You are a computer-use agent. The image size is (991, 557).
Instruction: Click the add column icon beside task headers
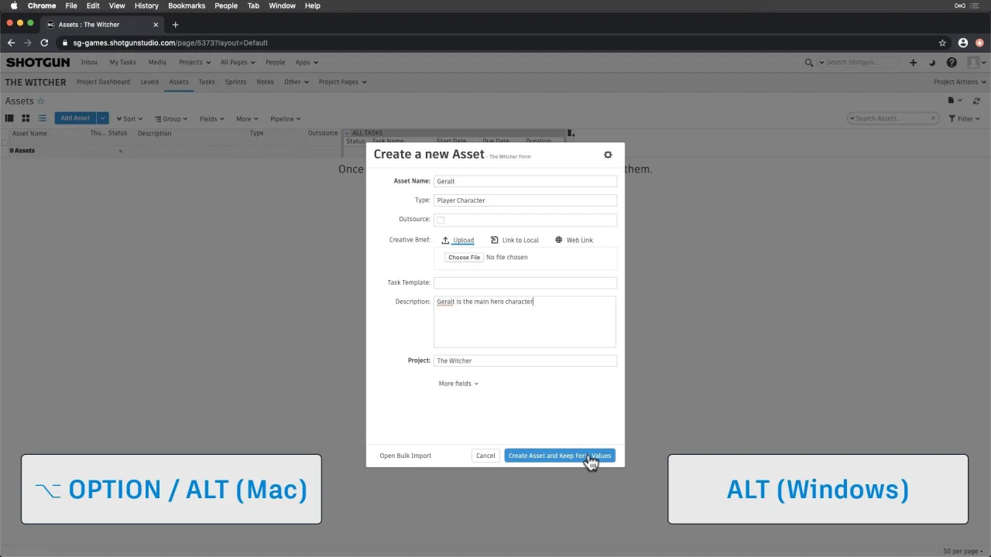point(571,133)
